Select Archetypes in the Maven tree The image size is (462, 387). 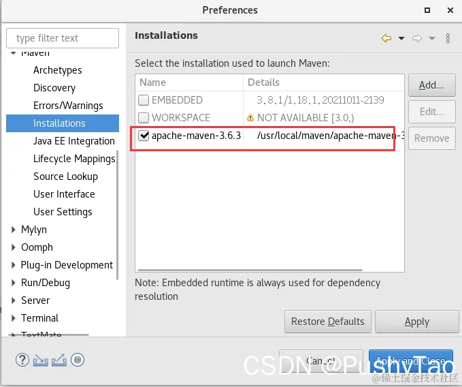click(57, 70)
